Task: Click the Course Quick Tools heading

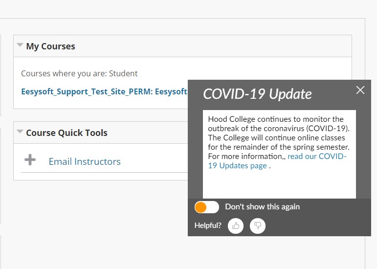Action: click(67, 133)
